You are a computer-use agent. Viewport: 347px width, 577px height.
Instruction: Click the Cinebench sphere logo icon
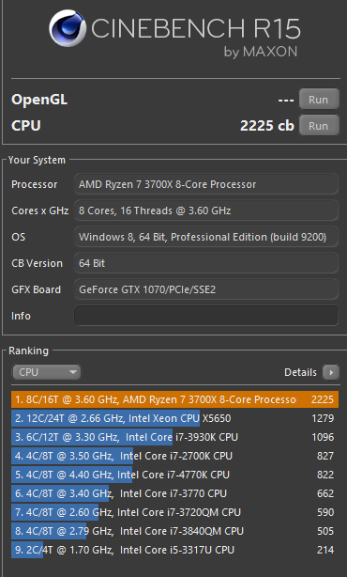coord(68,28)
